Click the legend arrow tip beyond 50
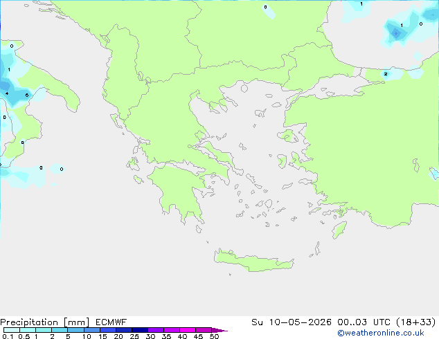439x339 pixels. point(220,330)
